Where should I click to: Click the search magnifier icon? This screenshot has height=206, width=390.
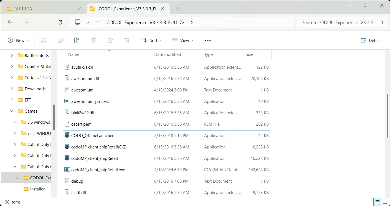381,23
